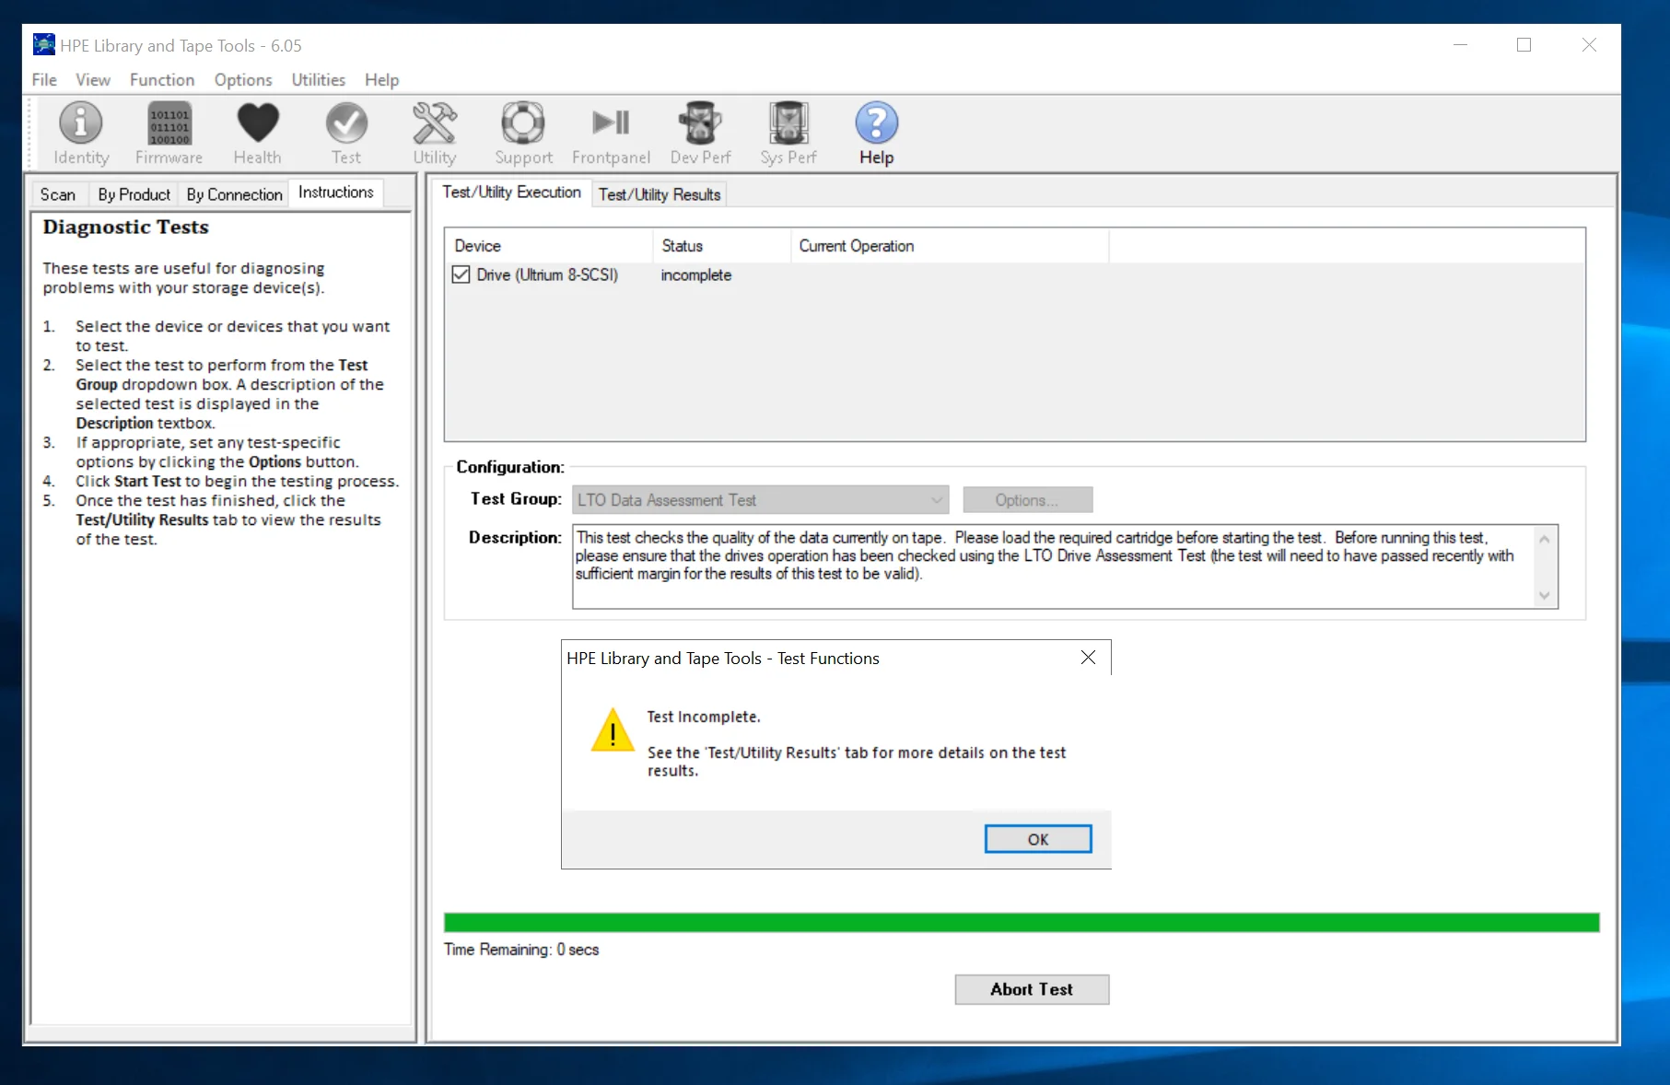This screenshot has width=1670, height=1085.
Task: Switch to the Scan tab
Action: [58, 194]
